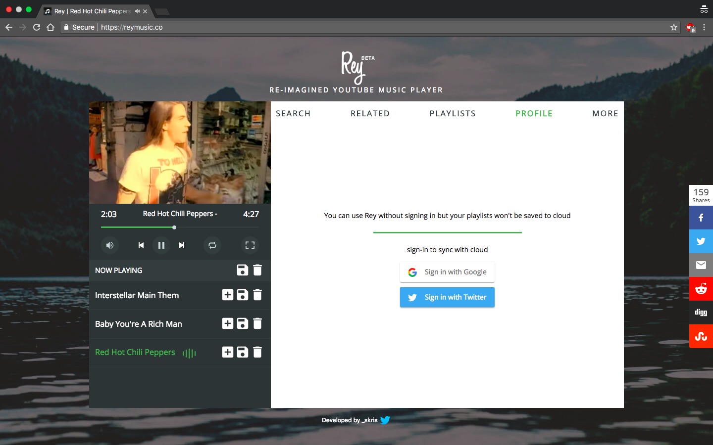Reload the page
The image size is (713, 445).
[x=37, y=27]
